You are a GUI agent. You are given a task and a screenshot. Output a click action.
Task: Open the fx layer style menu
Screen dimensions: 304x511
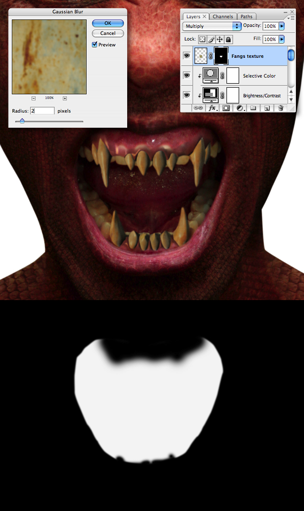click(212, 108)
